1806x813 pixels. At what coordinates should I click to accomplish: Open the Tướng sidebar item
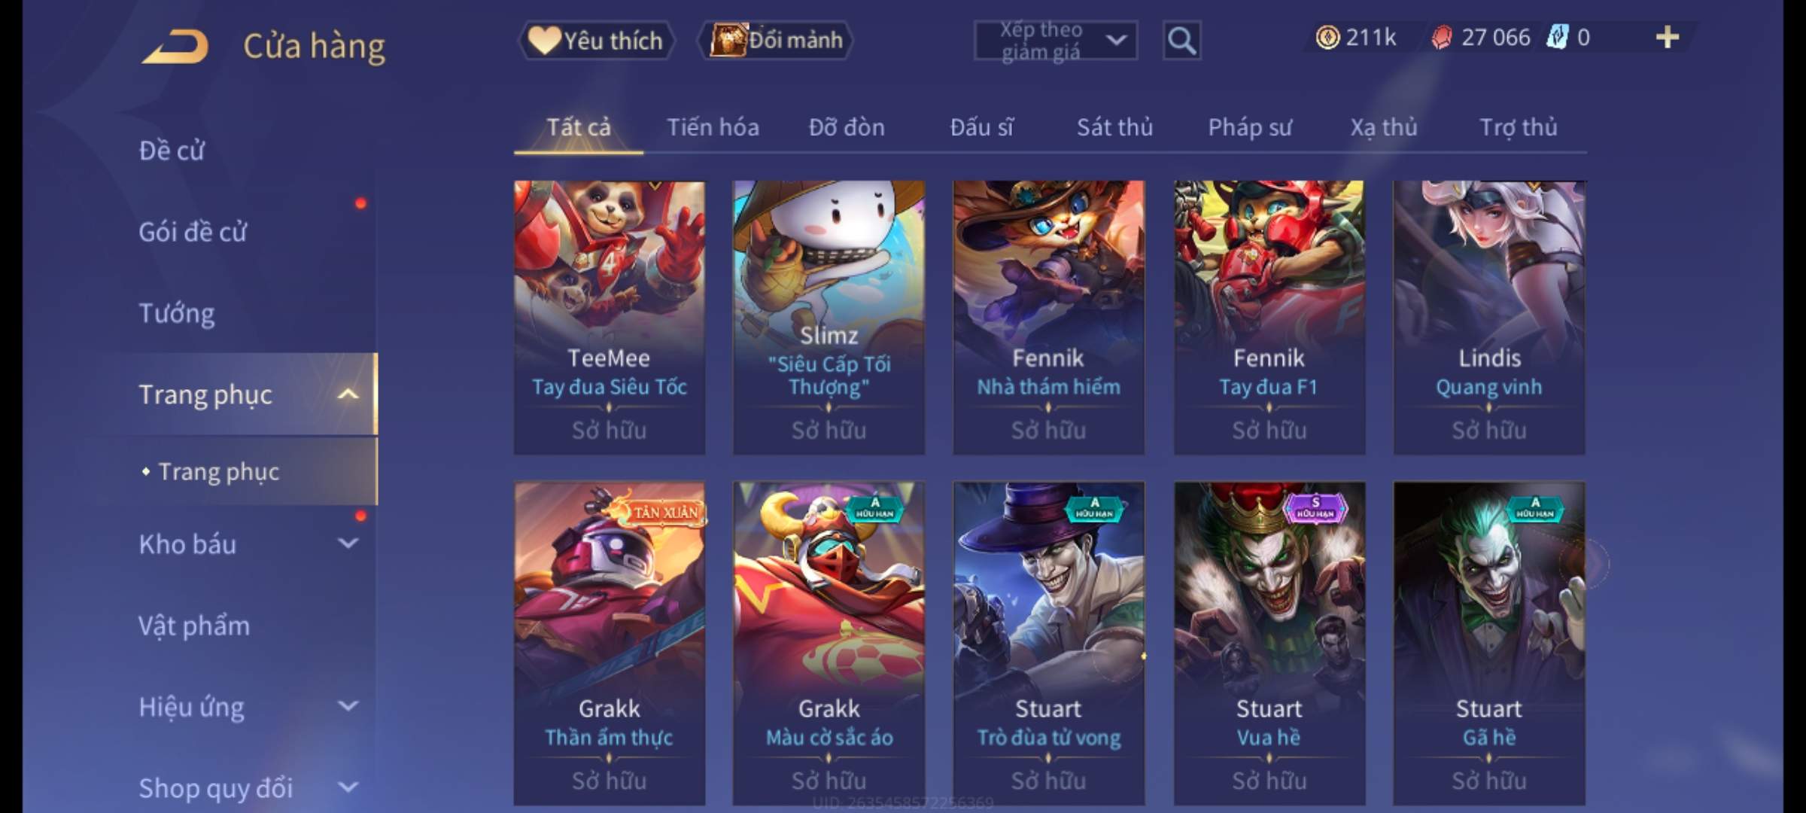coord(177,313)
